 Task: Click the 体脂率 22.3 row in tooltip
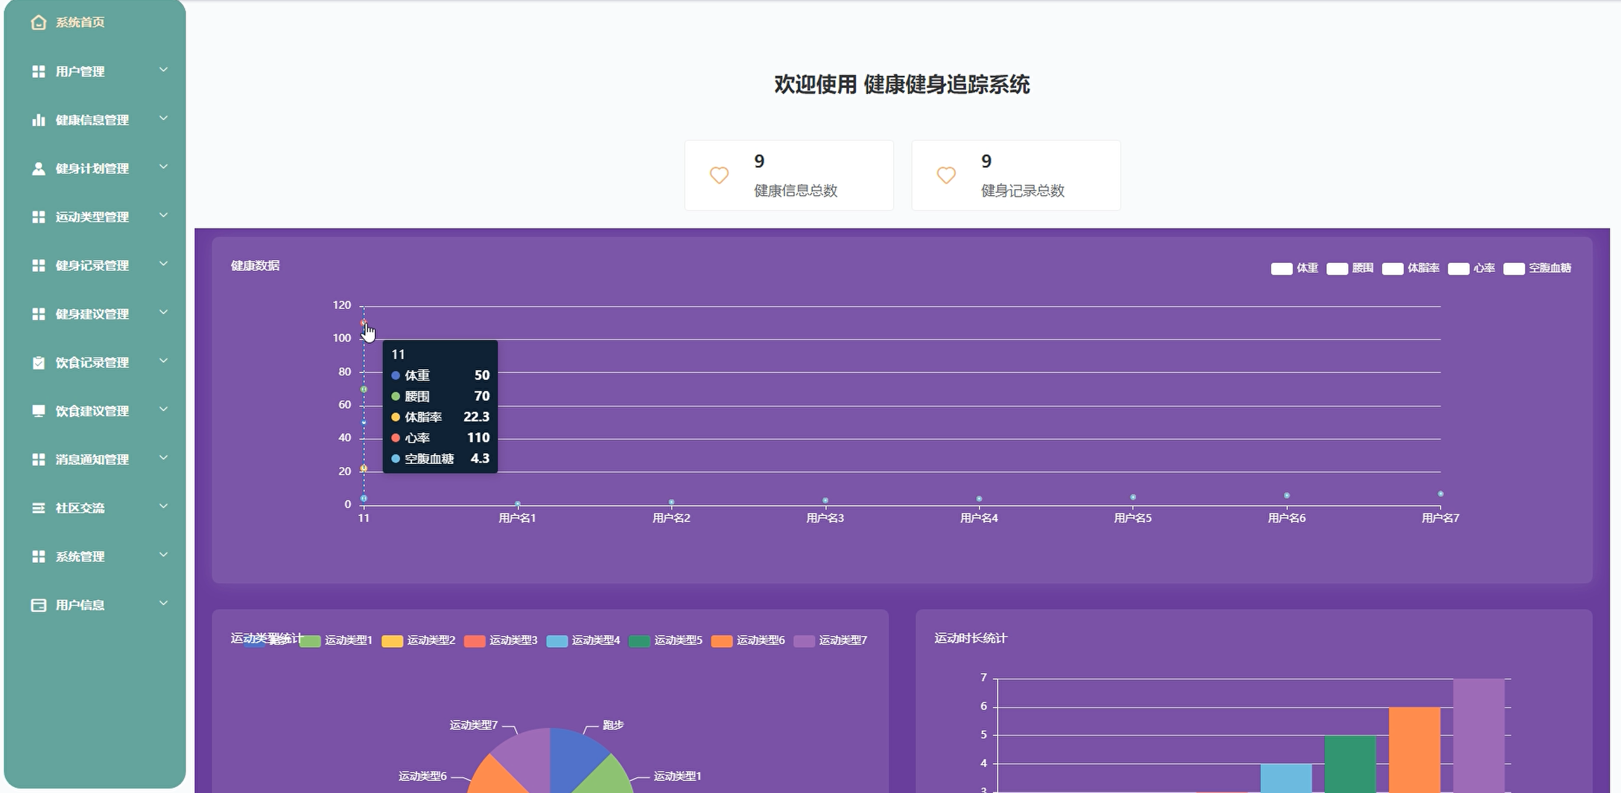[x=440, y=417]
